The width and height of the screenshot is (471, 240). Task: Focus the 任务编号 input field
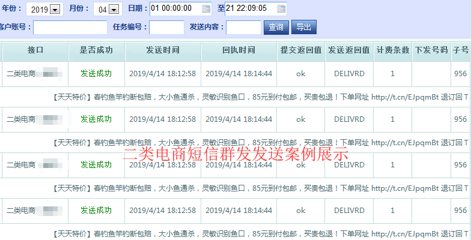(x=167, y=28)
